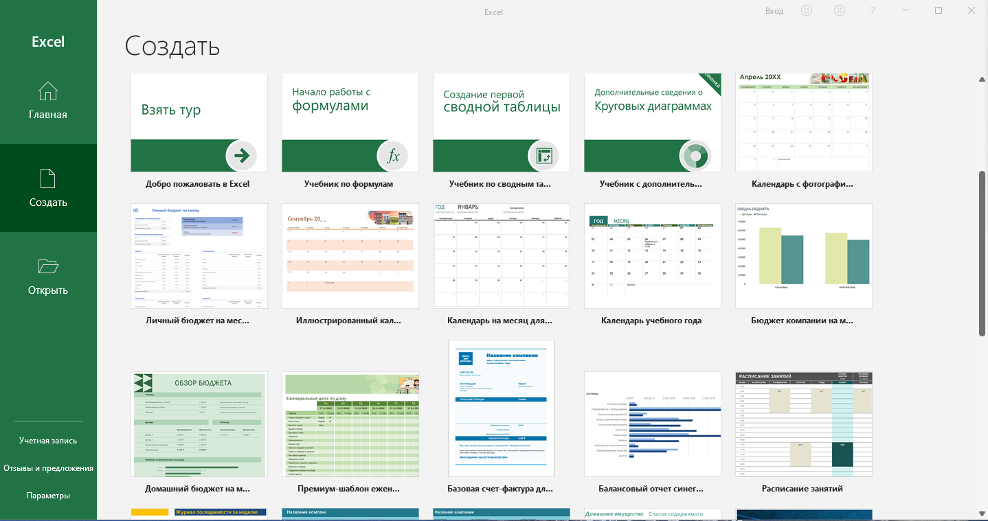
Task: Open the pivot table tutorial template
Action: coord(501,122)
